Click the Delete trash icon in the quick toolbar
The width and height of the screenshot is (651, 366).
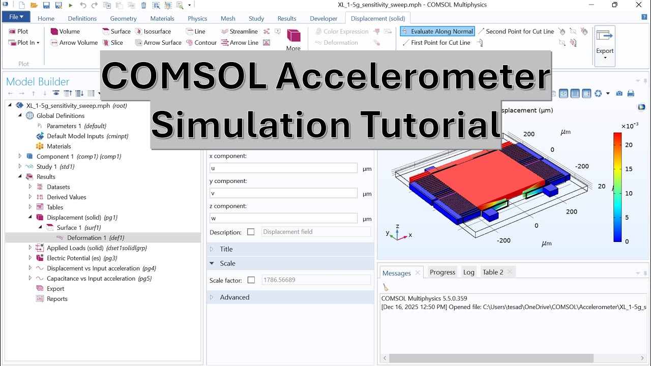pyautogui.click(x=144, y=5)
